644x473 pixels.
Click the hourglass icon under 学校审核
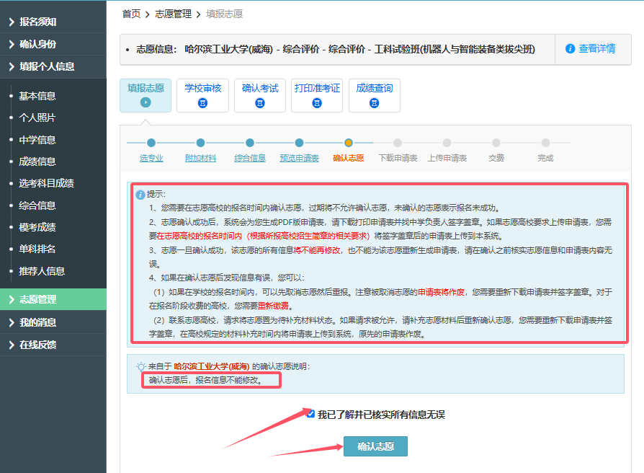pyautogui.click(x=202, y=104)
